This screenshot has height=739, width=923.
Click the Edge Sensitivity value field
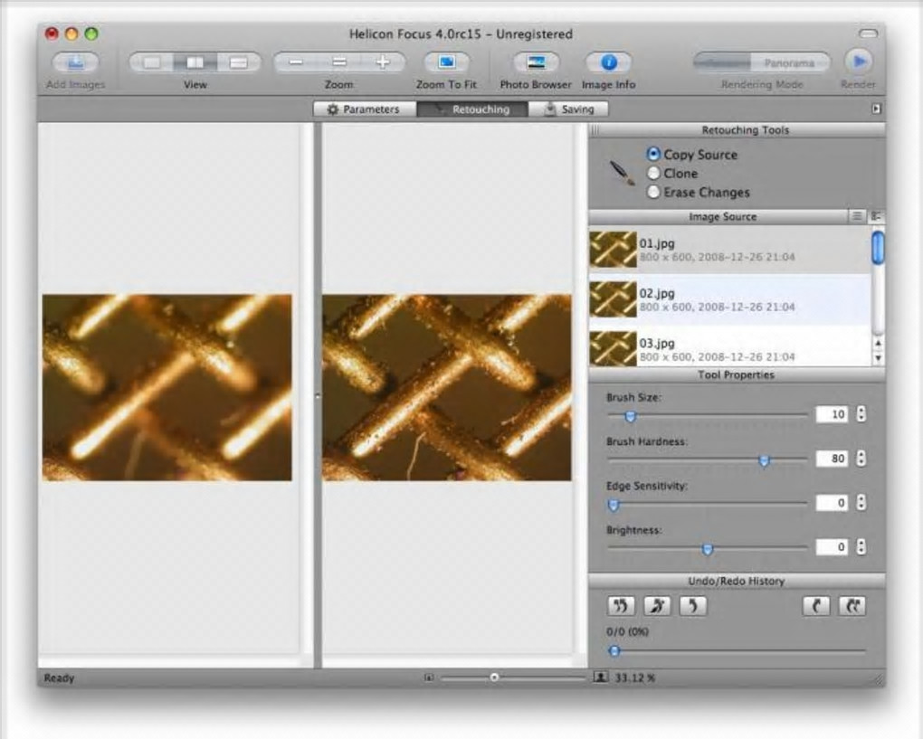pyautogui.click(x=832, y=503)
